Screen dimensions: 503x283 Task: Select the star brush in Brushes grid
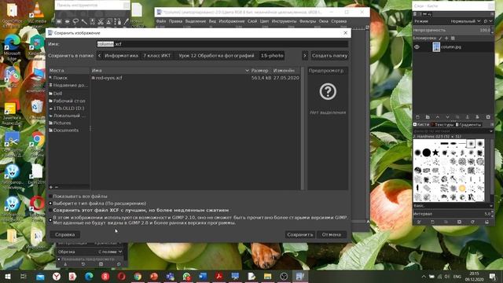tap(435, 153)
